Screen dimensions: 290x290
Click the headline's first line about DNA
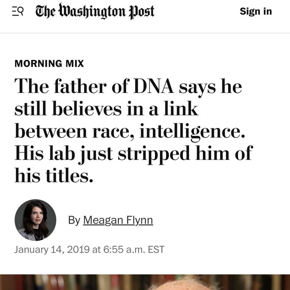[128, 86]
